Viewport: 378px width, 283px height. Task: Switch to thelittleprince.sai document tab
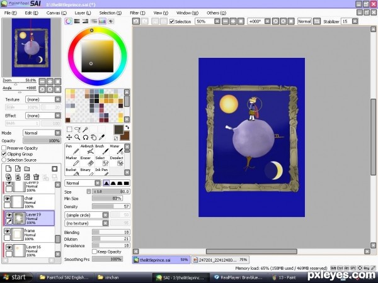161,260
